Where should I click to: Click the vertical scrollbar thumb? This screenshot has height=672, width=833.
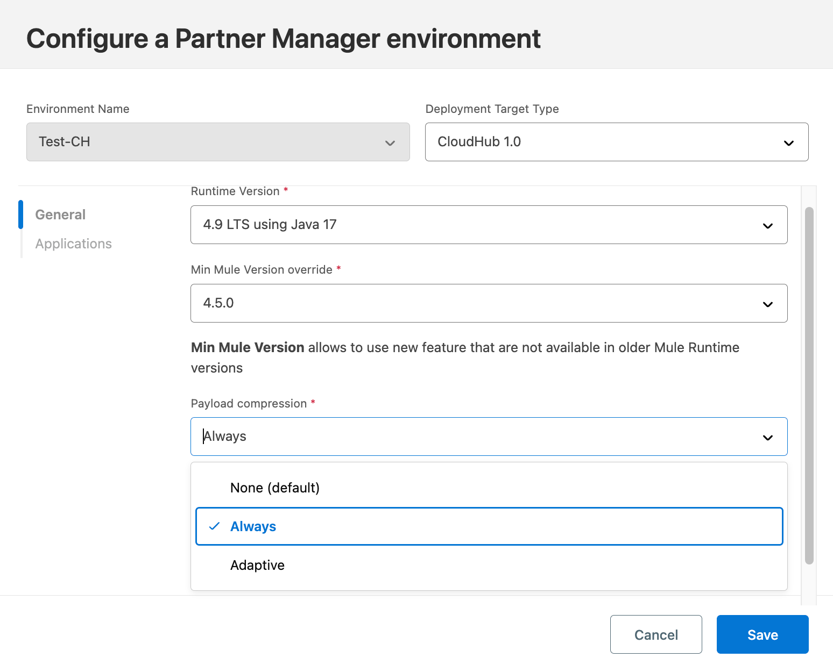[x=809, y=385]
